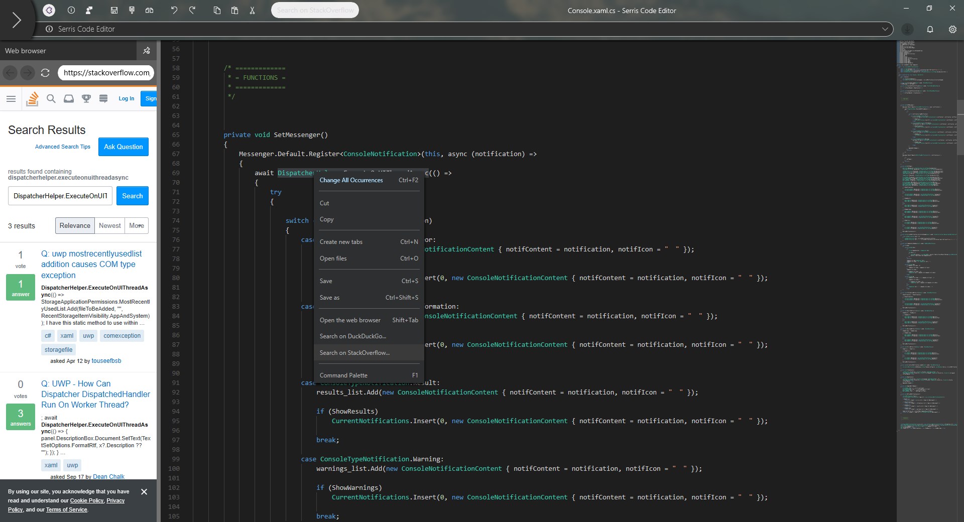Click the Ask Question button

(123, 147)
